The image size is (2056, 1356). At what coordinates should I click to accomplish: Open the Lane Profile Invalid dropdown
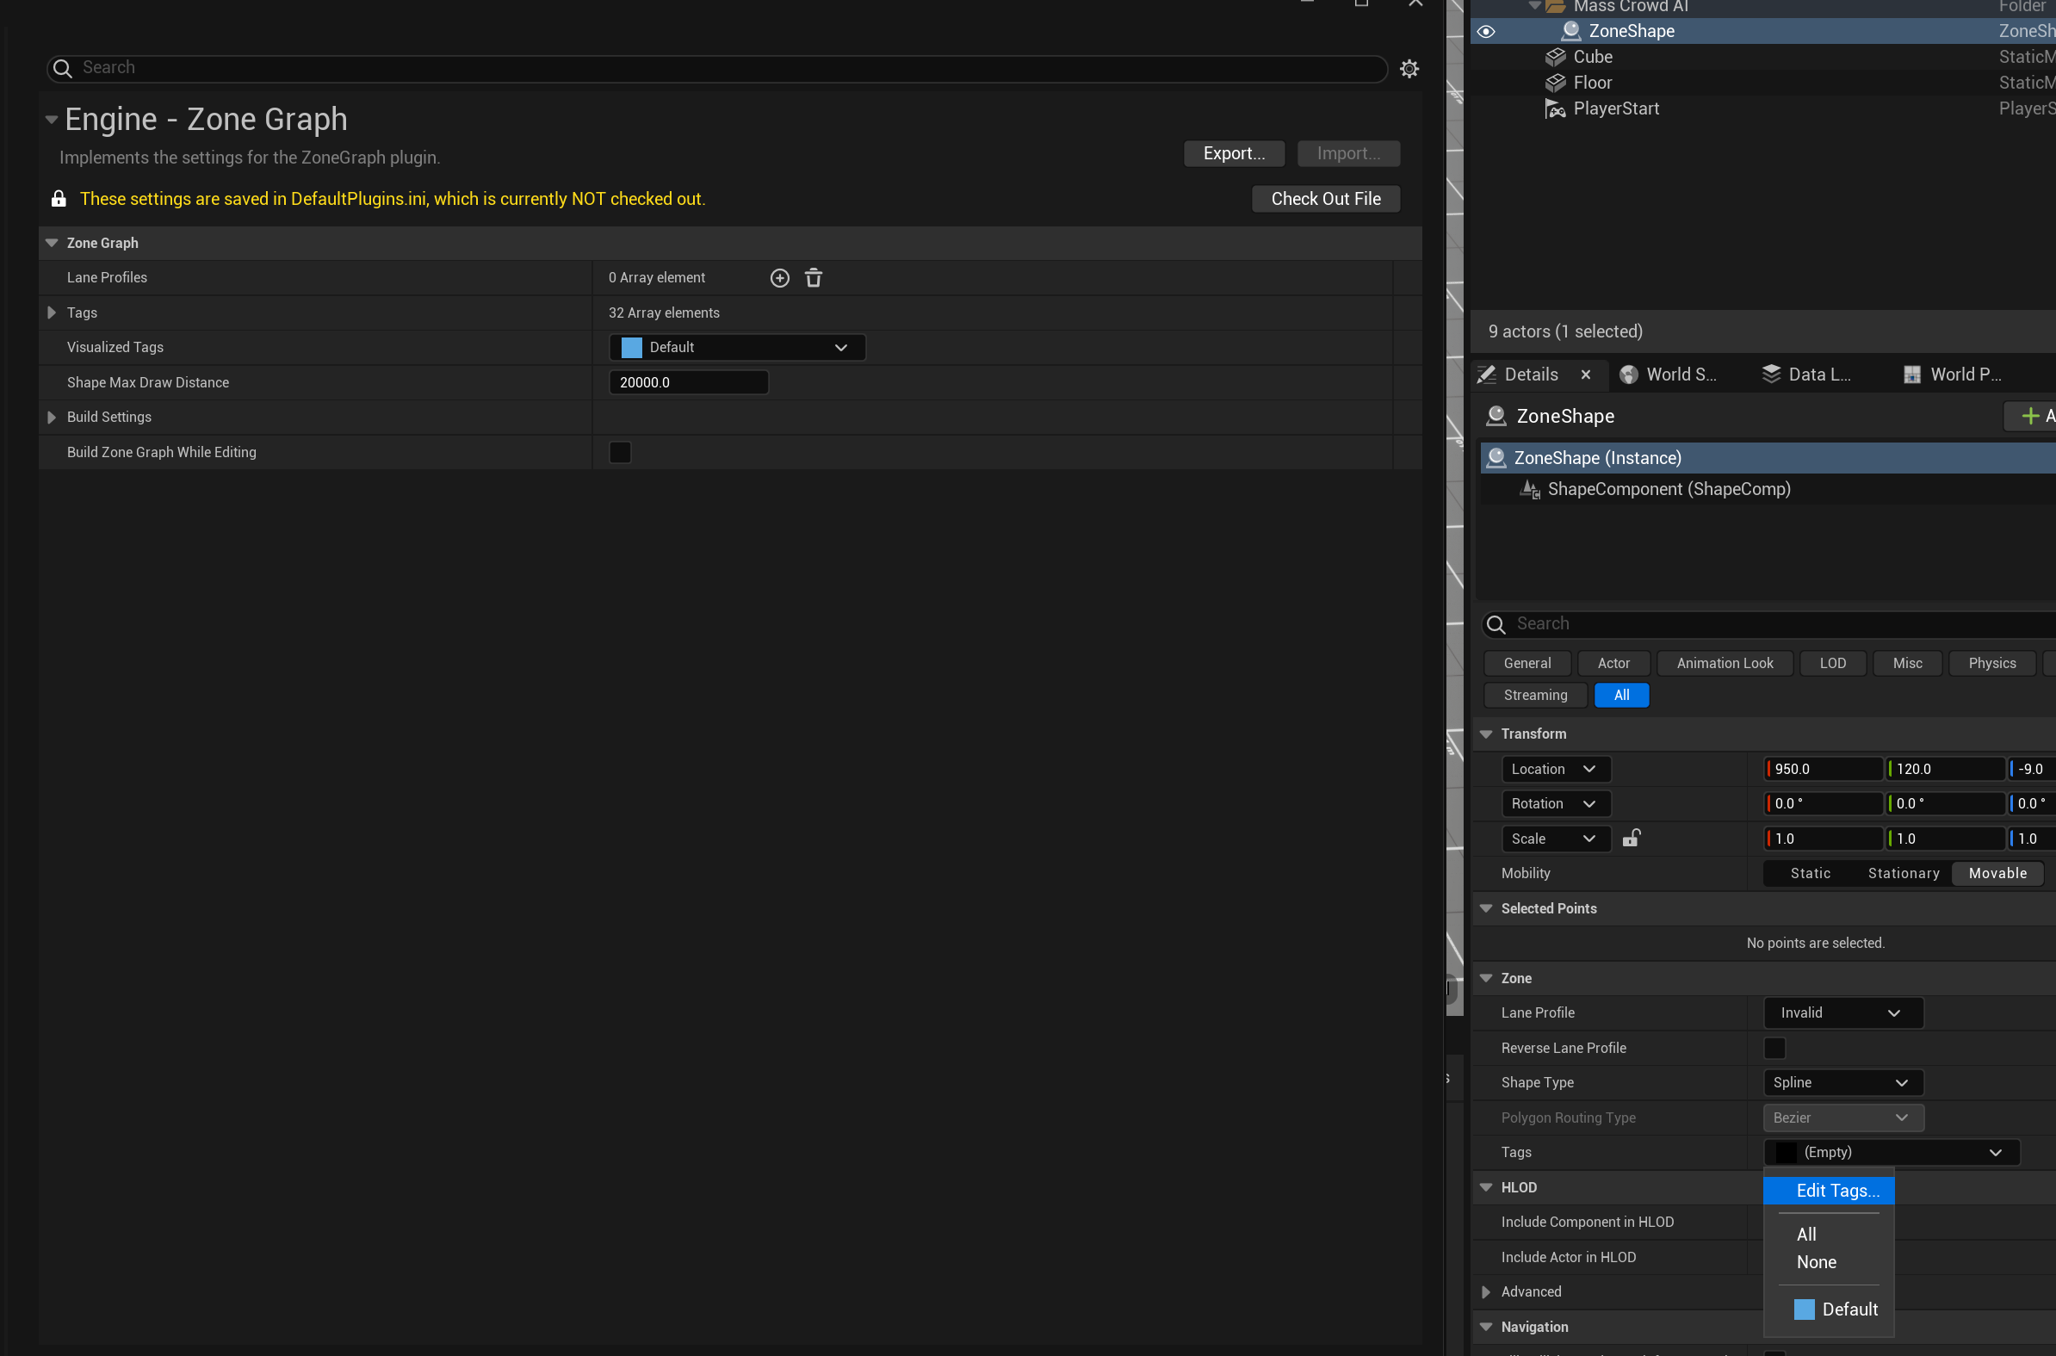pos(1842,1012)
